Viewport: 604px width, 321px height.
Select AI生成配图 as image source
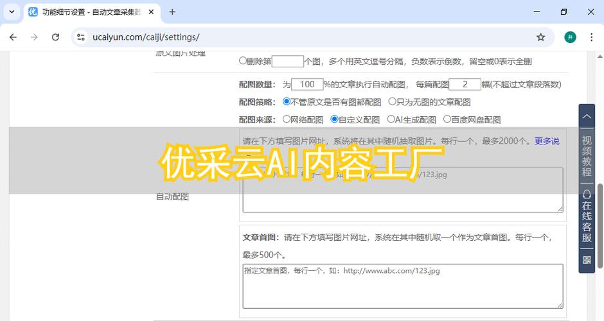(x=391, y=119)
